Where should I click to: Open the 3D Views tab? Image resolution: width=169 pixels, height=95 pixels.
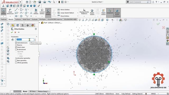pyautogui.click(x=32, y=91)
